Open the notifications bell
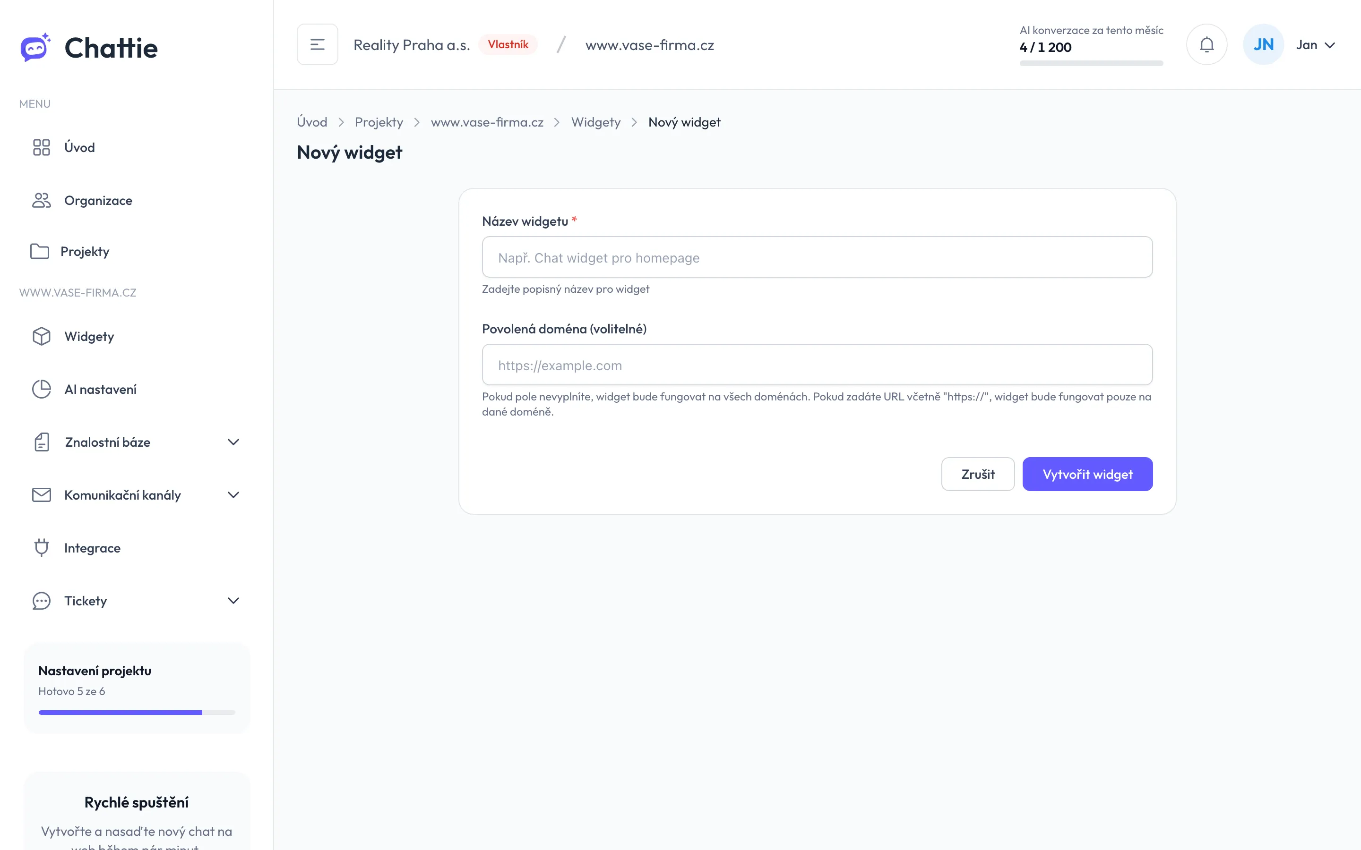This screenshot has height=850, width=1361. click(1206, 44)
